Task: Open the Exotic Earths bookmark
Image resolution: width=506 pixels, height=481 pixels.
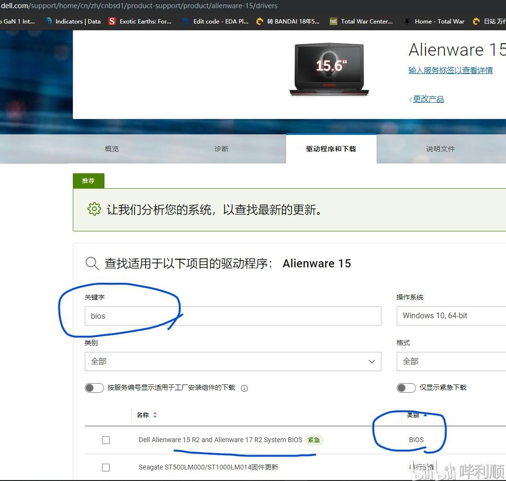Action: (140, 21)
